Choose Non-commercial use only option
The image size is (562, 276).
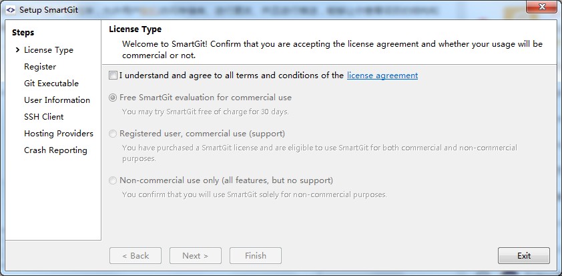[113, 180]
